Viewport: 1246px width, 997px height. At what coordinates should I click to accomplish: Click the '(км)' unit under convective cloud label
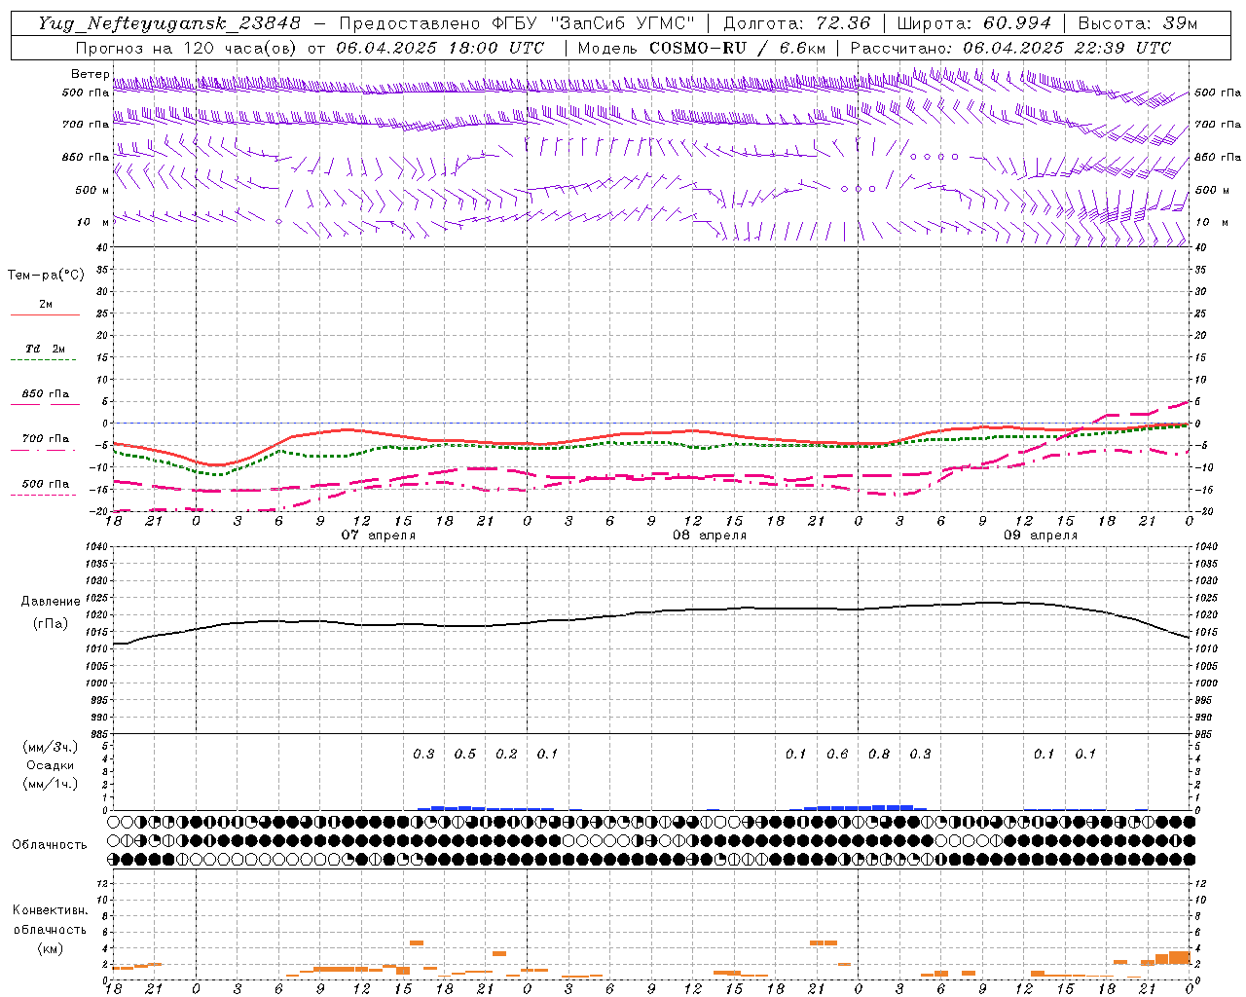[x=50, y=948]
